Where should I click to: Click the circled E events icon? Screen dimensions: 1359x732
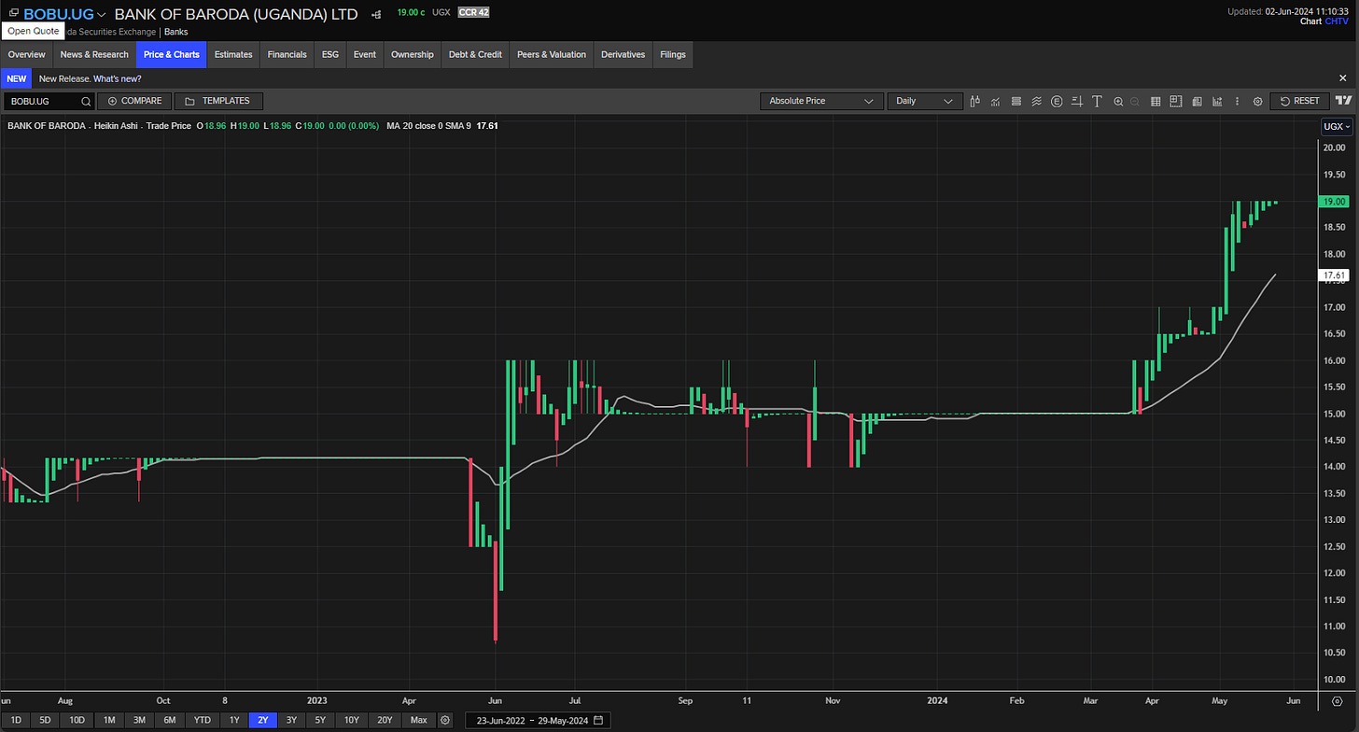pyautogui.click(x=1057, y=101)
